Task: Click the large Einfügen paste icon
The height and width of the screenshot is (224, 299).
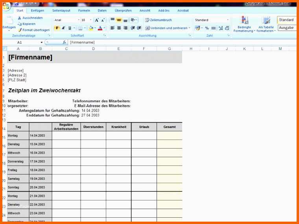Action: click(x=9, y=20)
